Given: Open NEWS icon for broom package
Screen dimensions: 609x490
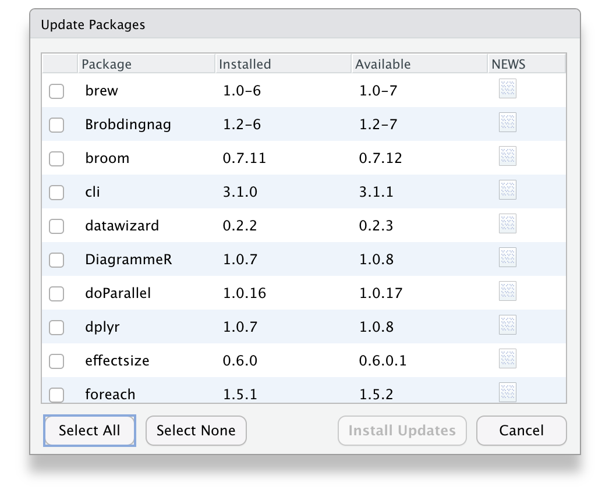Looking at the screenshot, I should (x=507, y=156).
